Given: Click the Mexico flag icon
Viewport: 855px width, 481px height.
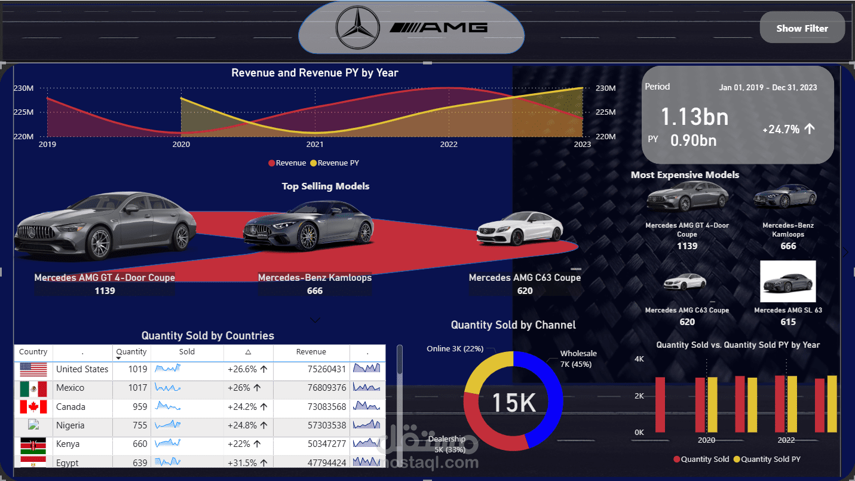Looking at the screenshot, I should click(33, 388).
